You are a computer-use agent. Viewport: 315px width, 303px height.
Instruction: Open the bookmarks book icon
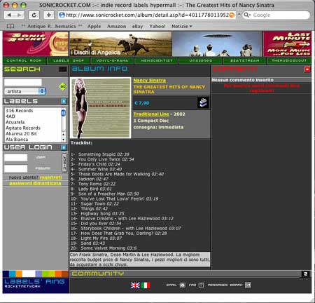coord(10,26)
